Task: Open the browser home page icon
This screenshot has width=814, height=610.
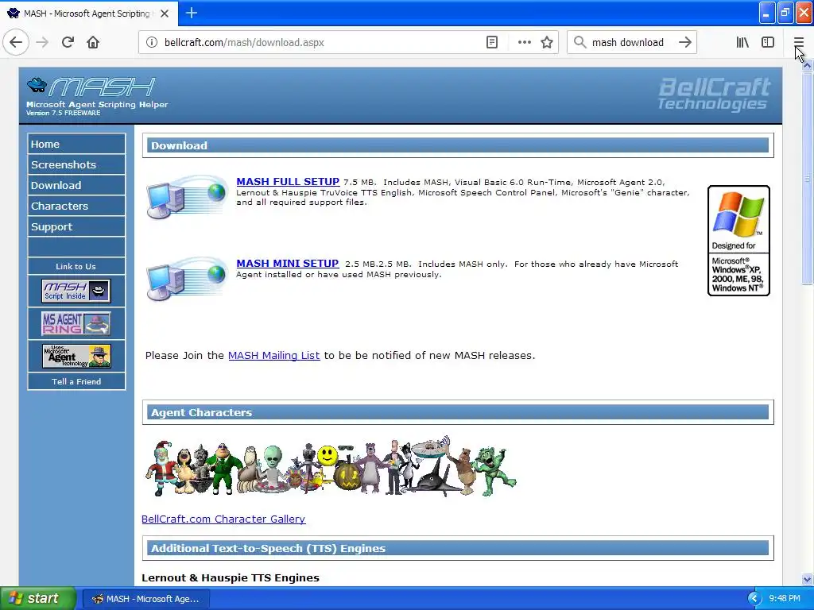Action: (x=93, y=42)
